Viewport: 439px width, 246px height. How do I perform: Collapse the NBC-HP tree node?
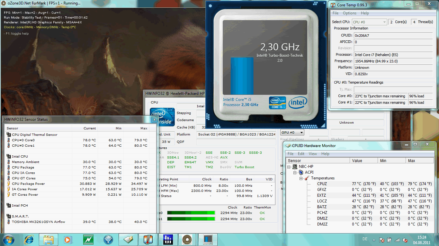(289, 167)
